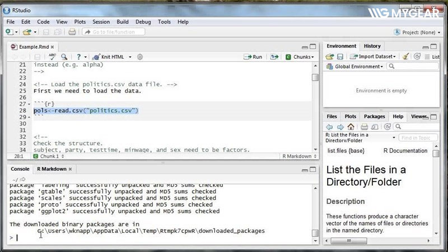This screenshot has height=252, width=448.
Task: Expand recent files arrow beside Open File
Action: (x=35, y=32)
